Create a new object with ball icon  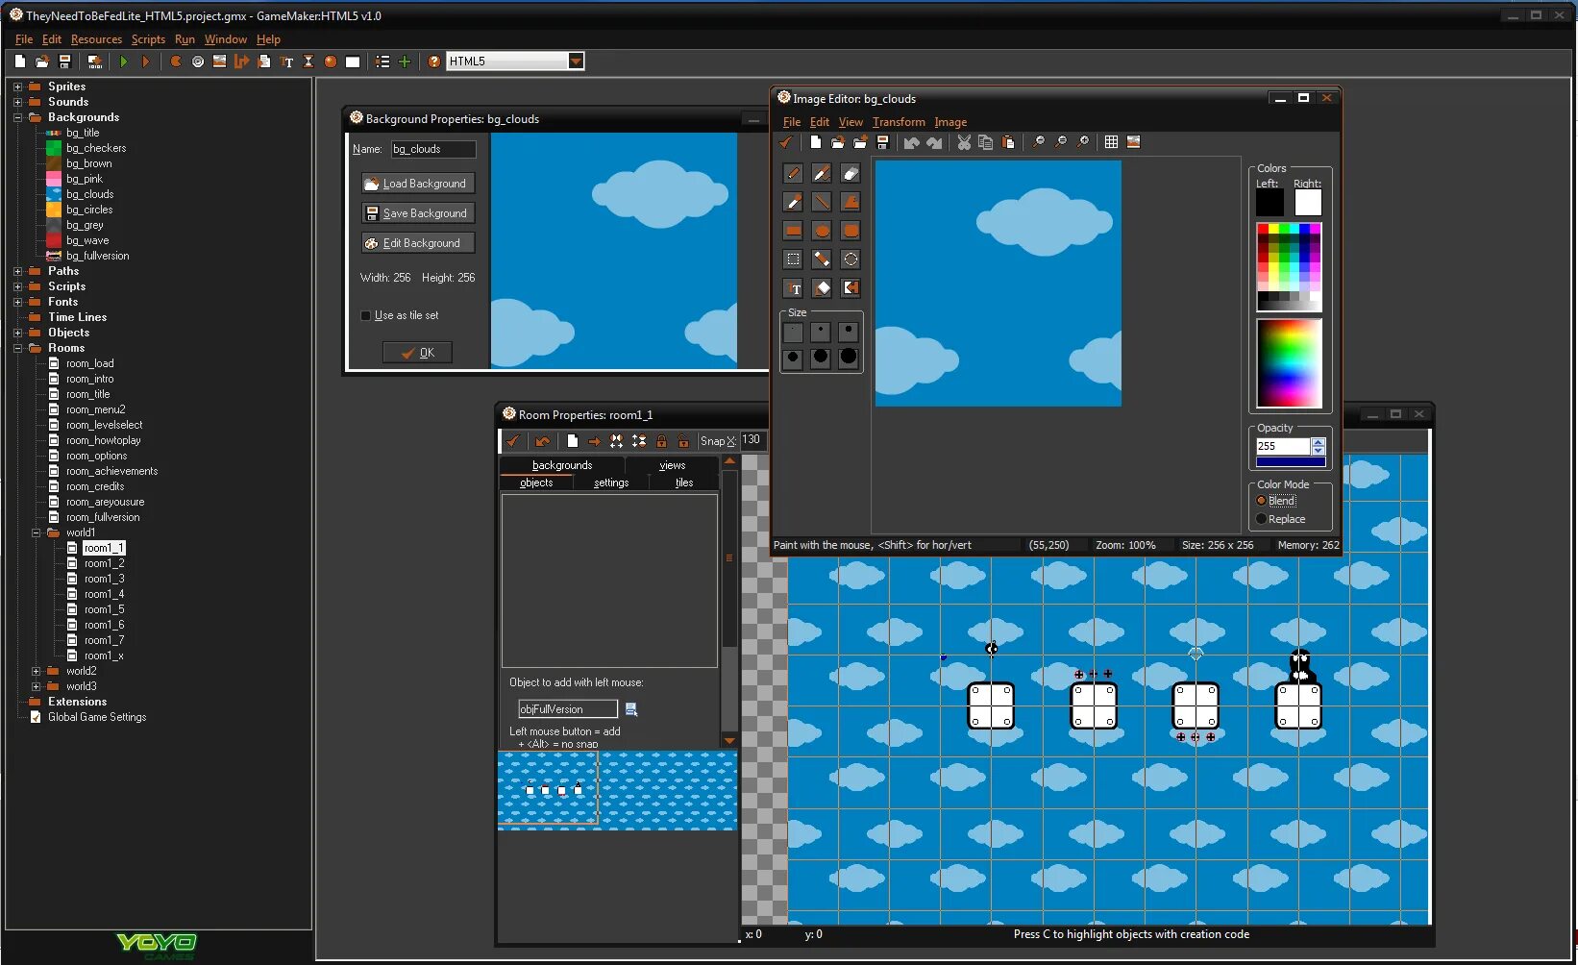click(331, 62)
